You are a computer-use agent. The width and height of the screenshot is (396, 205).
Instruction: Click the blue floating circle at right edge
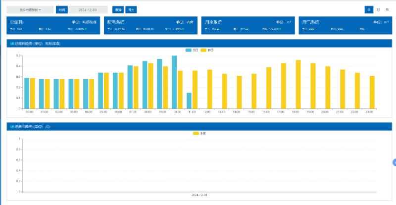[394, 162]
